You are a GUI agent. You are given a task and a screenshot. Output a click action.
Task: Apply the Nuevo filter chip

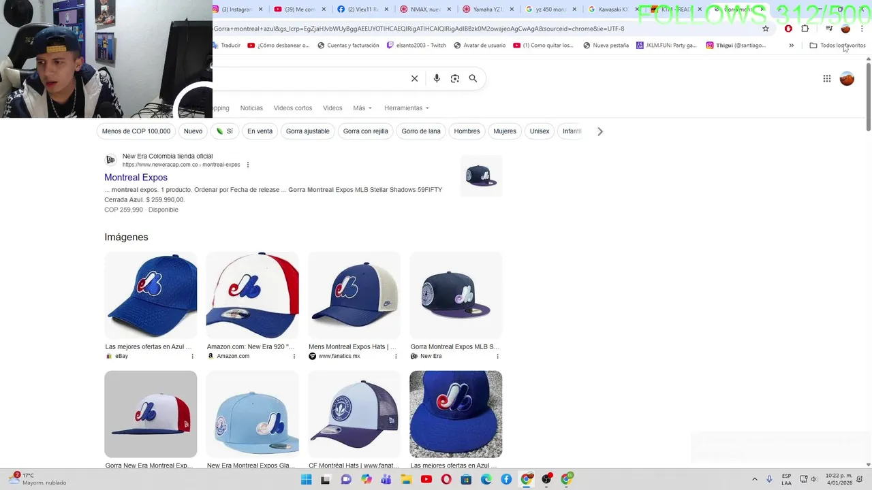click(x=193, y=131)
